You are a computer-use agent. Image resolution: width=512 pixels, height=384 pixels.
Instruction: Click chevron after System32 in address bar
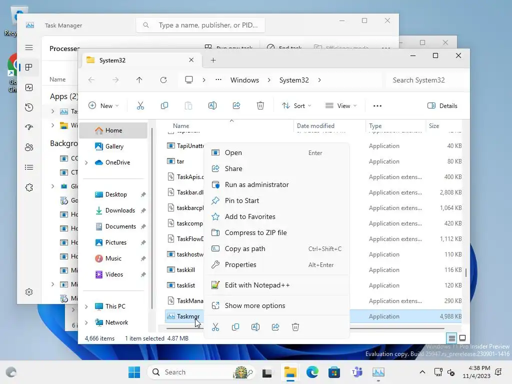tap(319, 80)
